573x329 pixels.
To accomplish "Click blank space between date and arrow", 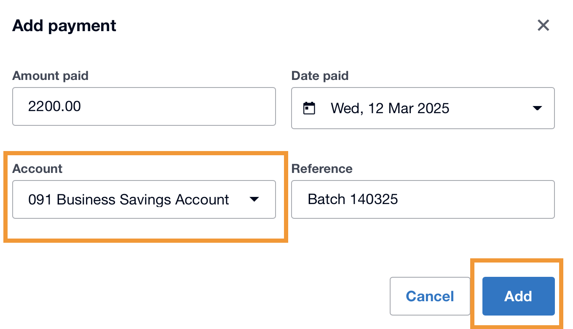I will (x=489, y=108).
